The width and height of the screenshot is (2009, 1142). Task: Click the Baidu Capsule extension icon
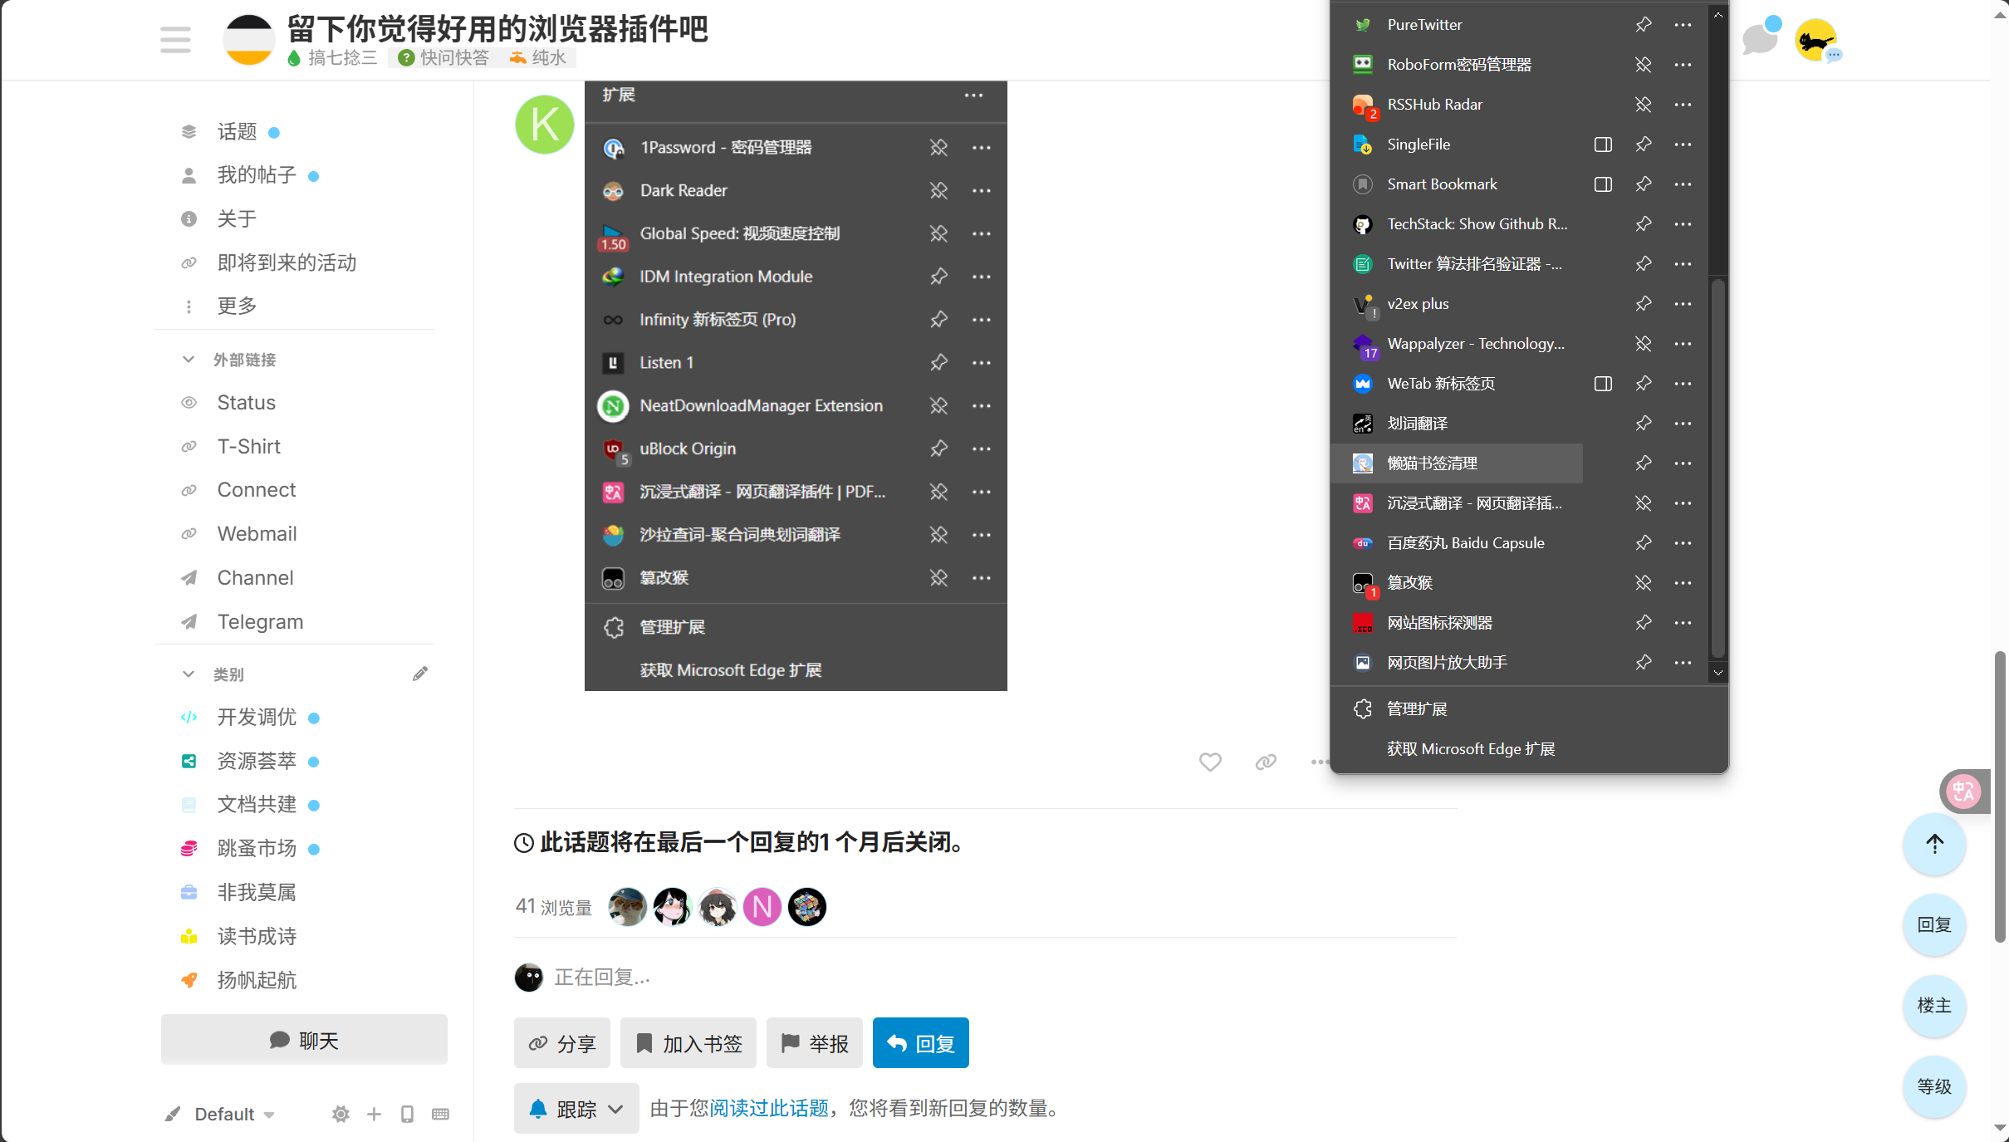[1363, 543]
